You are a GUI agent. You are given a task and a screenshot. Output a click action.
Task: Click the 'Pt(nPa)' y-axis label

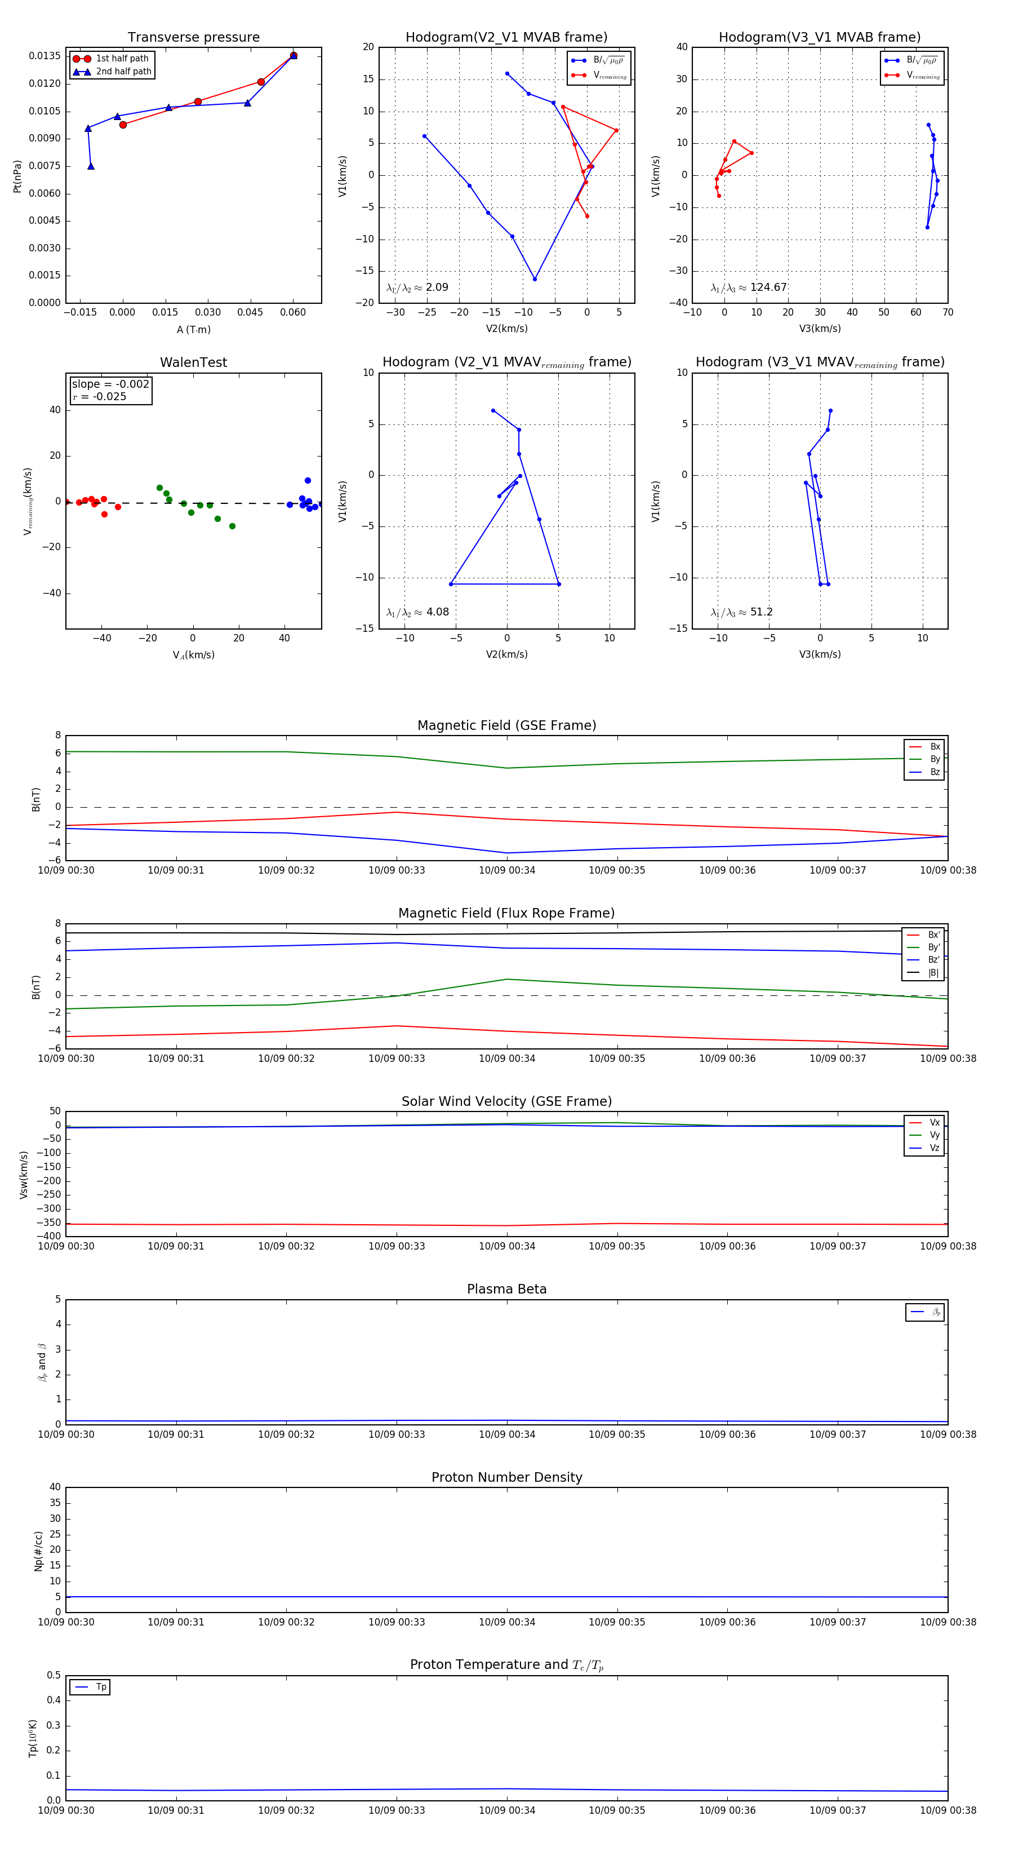pos(17,175)
